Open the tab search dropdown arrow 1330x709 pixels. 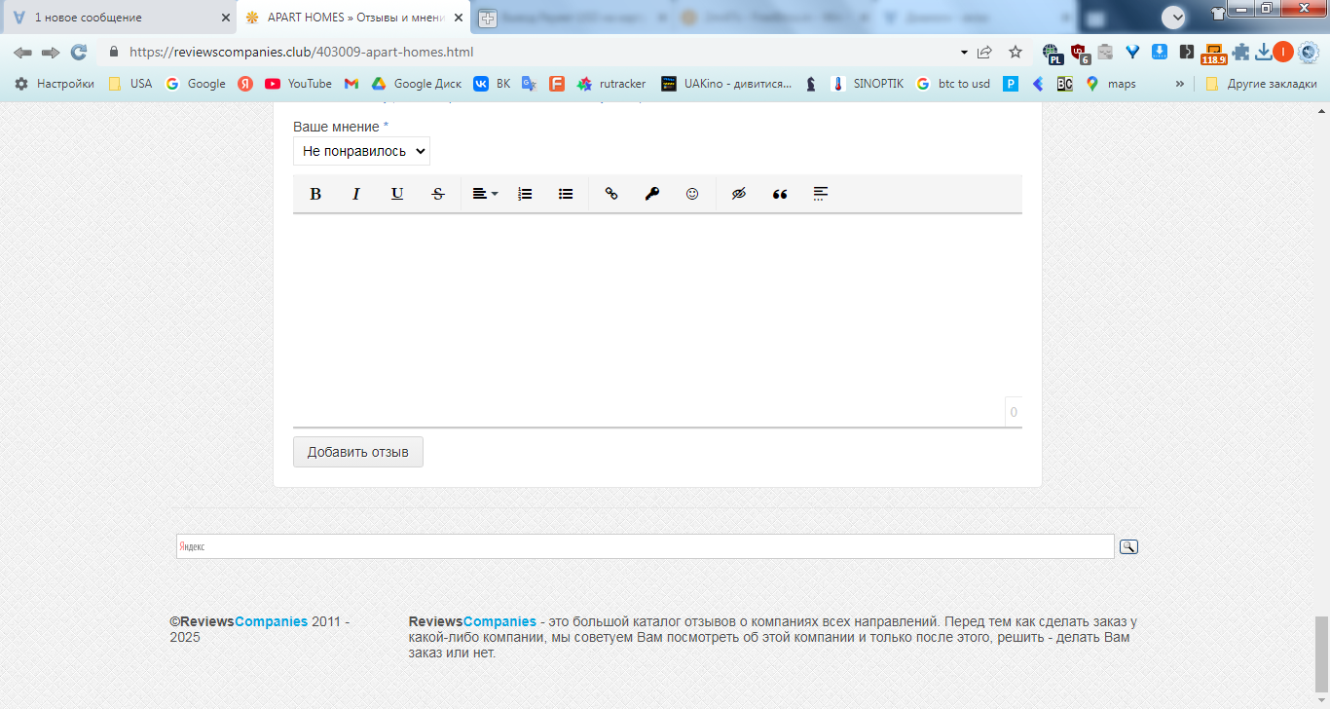click(1174, 17)
